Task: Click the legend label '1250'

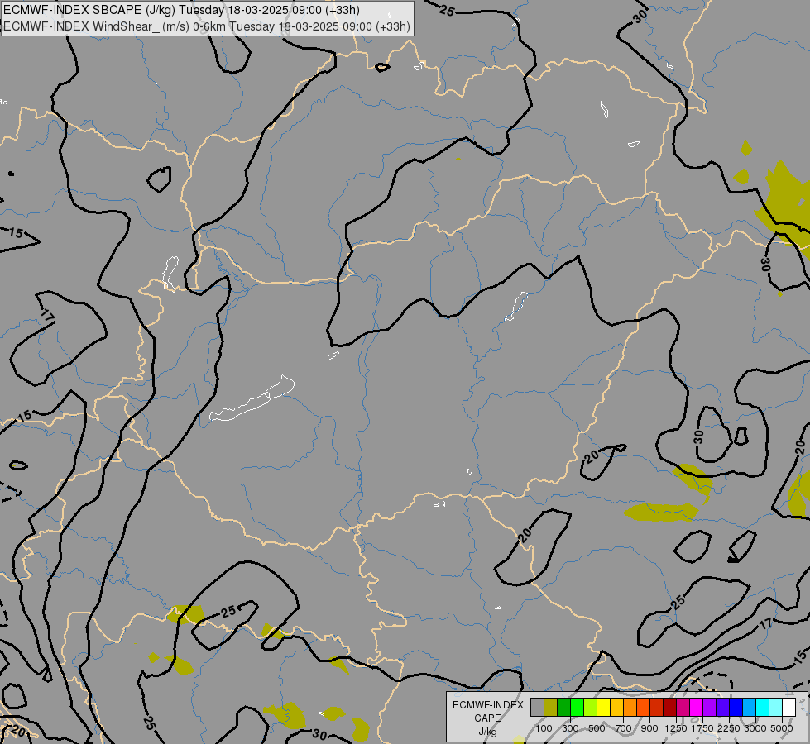Action: point(675,728)
